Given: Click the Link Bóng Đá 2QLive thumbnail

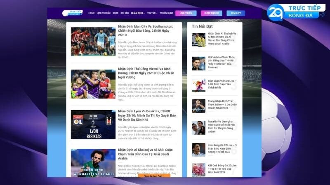Looking at the screenshot, I should [x=198, y=150].
